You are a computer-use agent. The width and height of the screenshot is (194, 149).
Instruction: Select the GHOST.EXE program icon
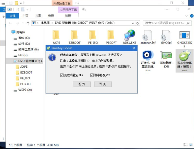(x=184, y=35)
